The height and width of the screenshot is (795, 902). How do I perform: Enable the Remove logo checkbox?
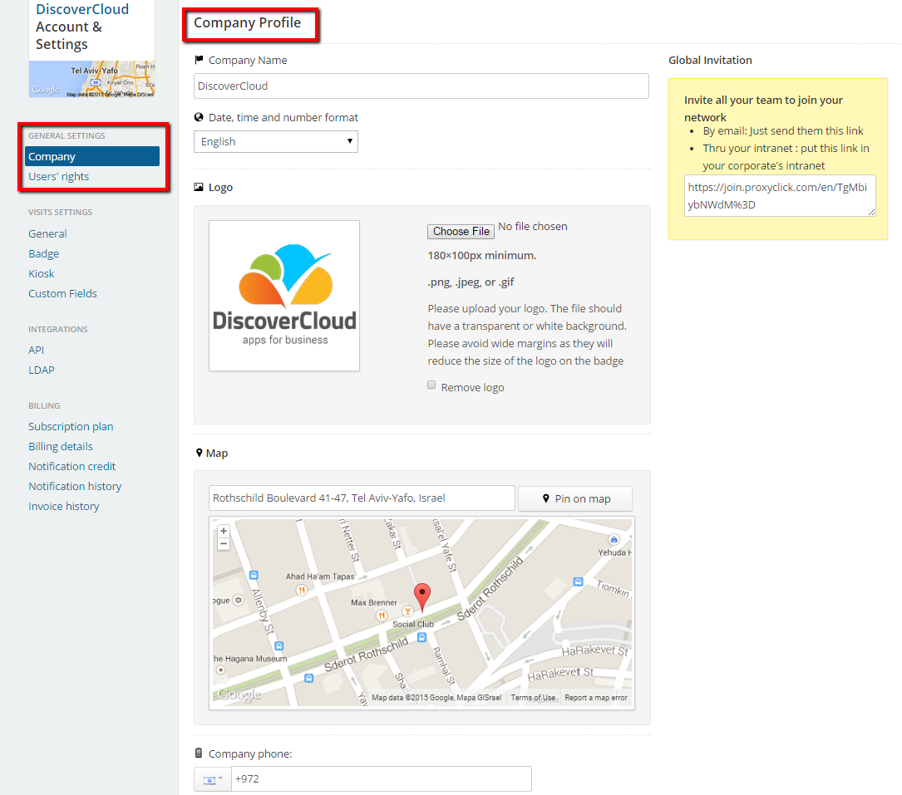point(431,385)
